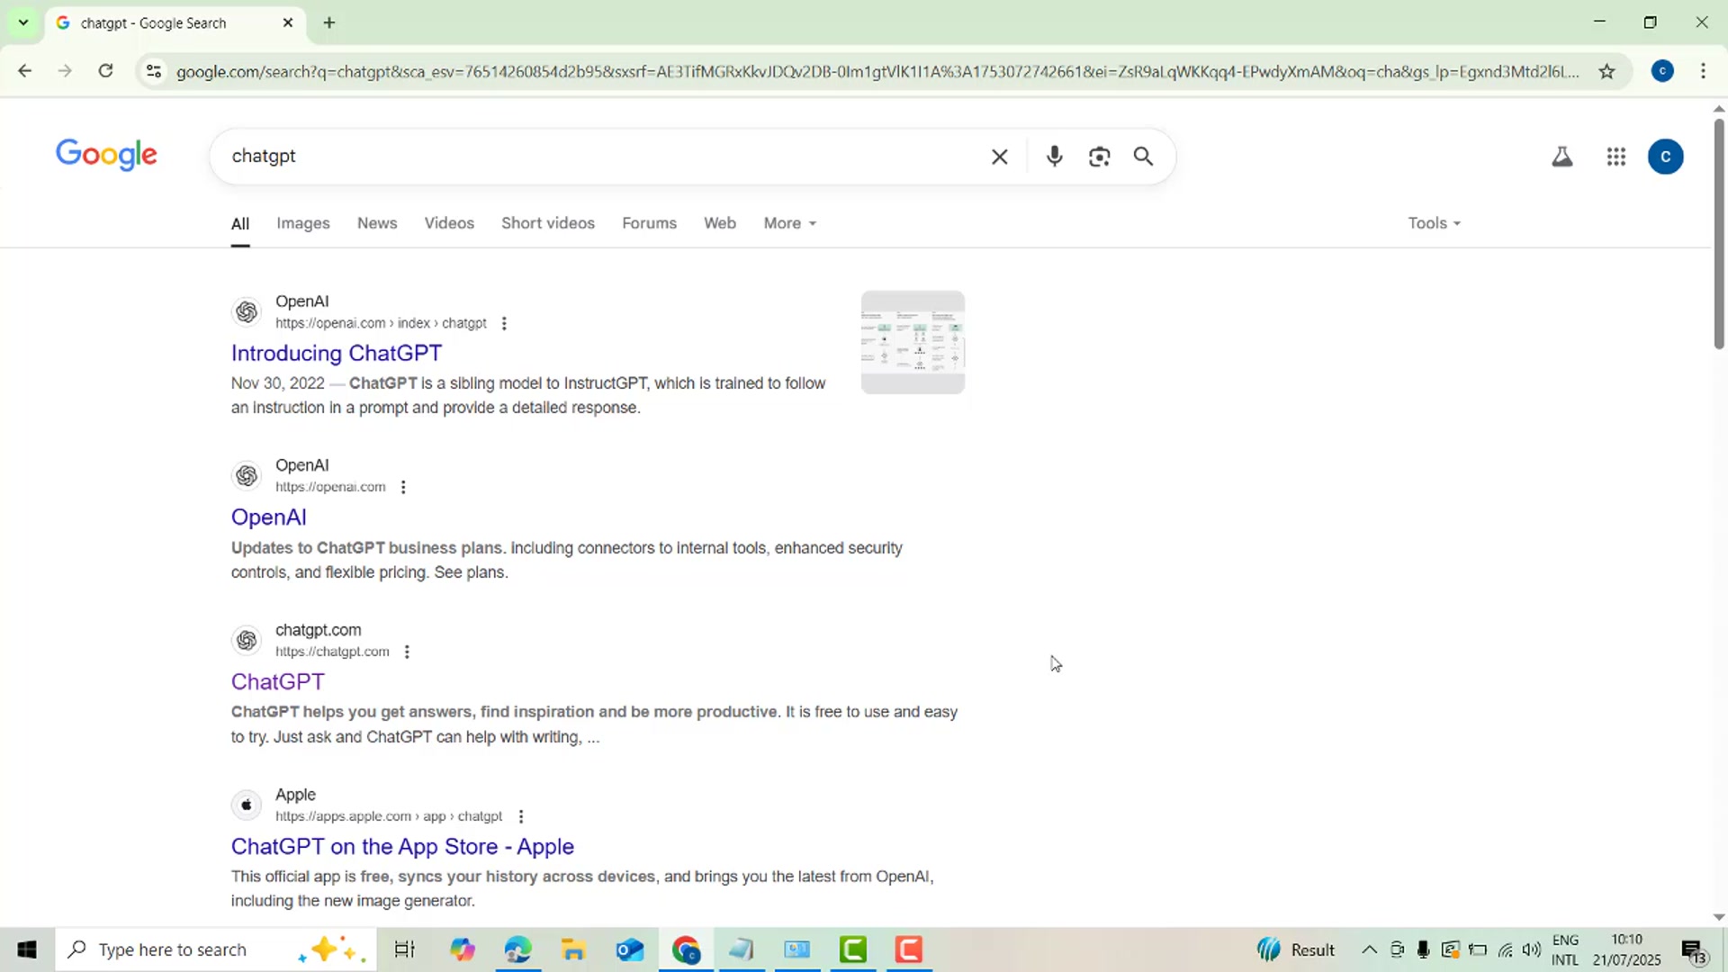Click the Google logo

106,155
